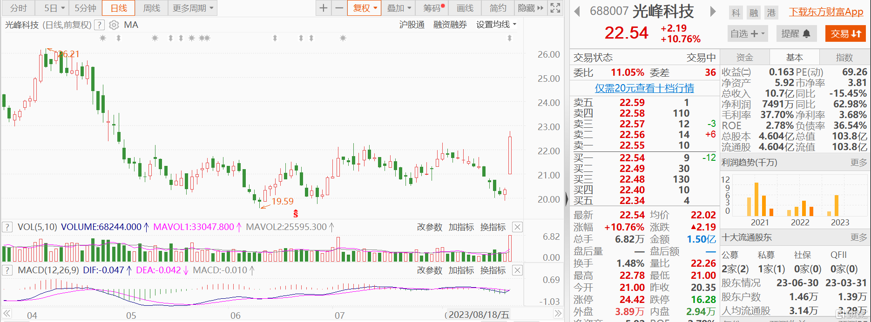Expand 十大流通股东 with 更多

coord(859,237)
